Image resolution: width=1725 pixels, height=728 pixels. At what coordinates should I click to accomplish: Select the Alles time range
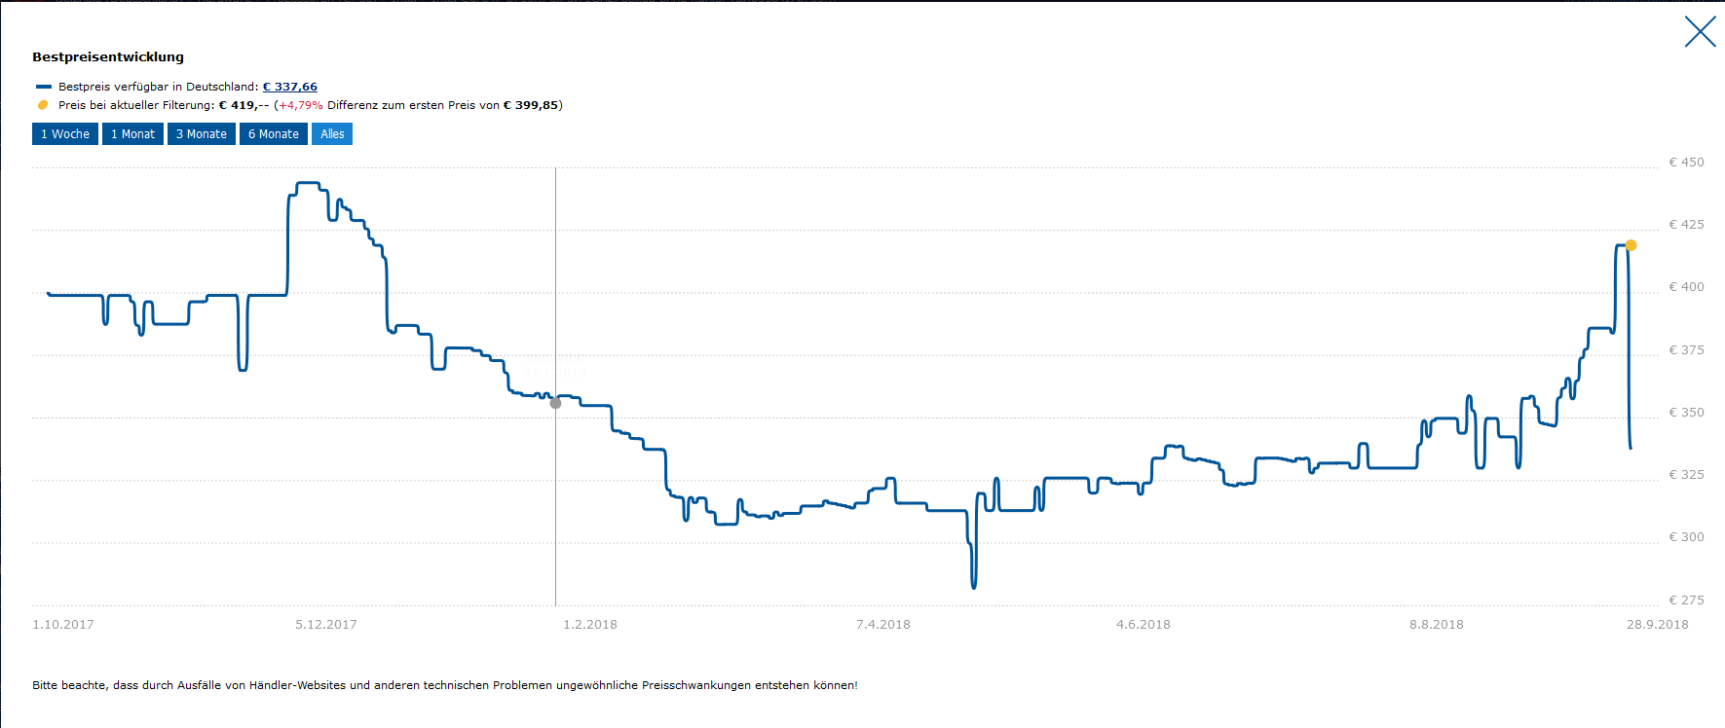tap(332, 134)
